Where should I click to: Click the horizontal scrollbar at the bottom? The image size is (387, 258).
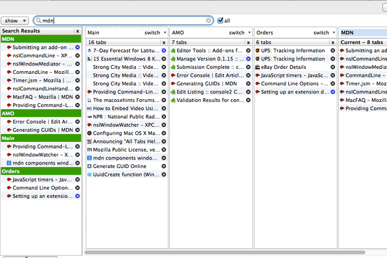point(225,252)
